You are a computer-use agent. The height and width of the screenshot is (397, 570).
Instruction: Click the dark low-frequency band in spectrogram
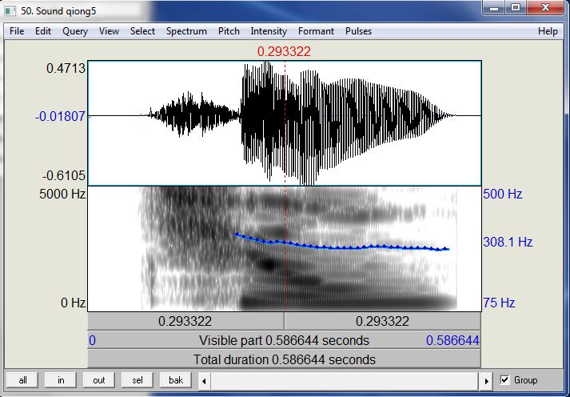coord(349,302)
